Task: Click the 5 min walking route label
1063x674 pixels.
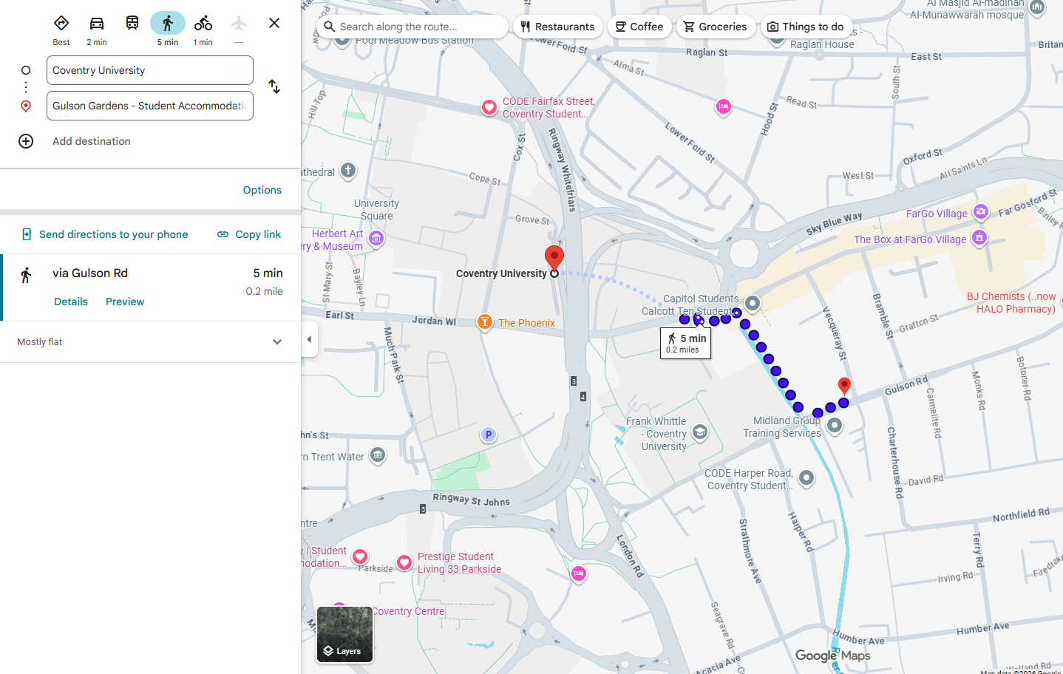Action: 685,343
